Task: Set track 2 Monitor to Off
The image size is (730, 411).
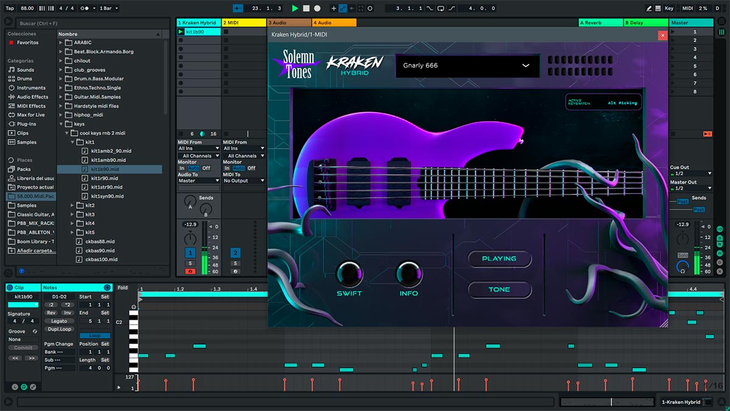Action: (x=251, y=168)
